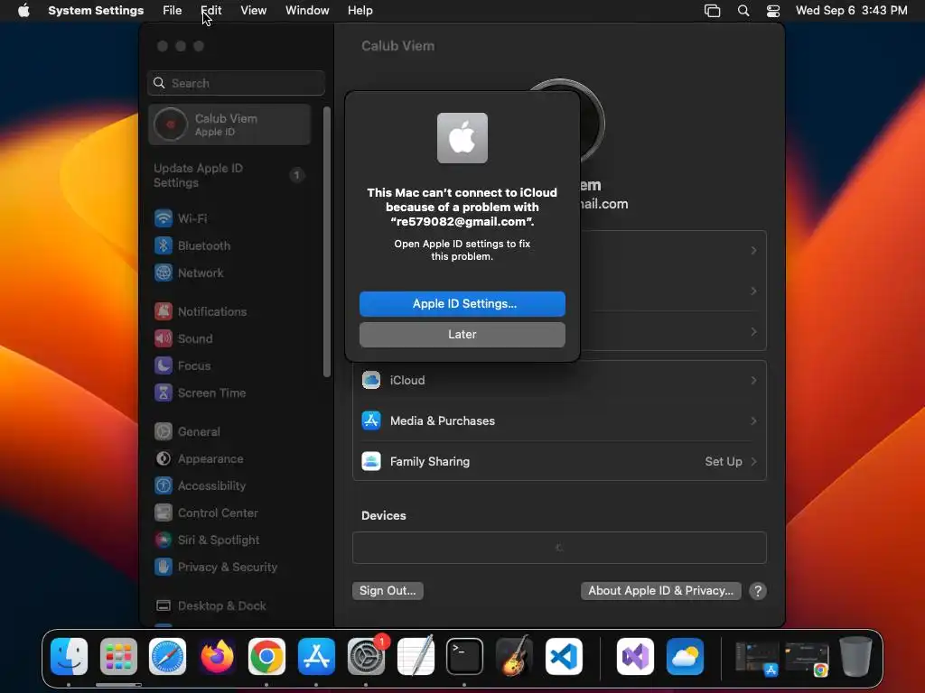Open minimized Chrome window thumbnail
This screenshot has width=925, height=693.
(x=807, y=658)
